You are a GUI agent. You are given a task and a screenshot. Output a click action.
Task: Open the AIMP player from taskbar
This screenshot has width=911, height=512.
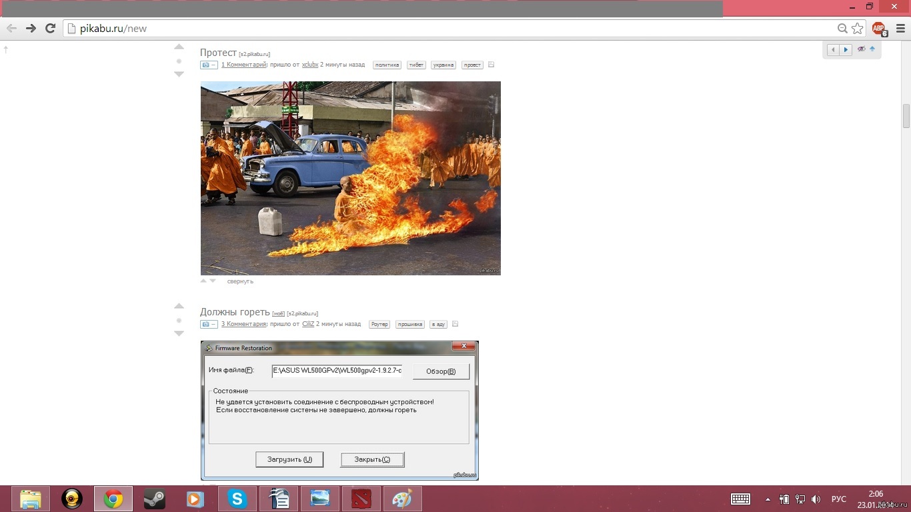(x=72, y=499)
